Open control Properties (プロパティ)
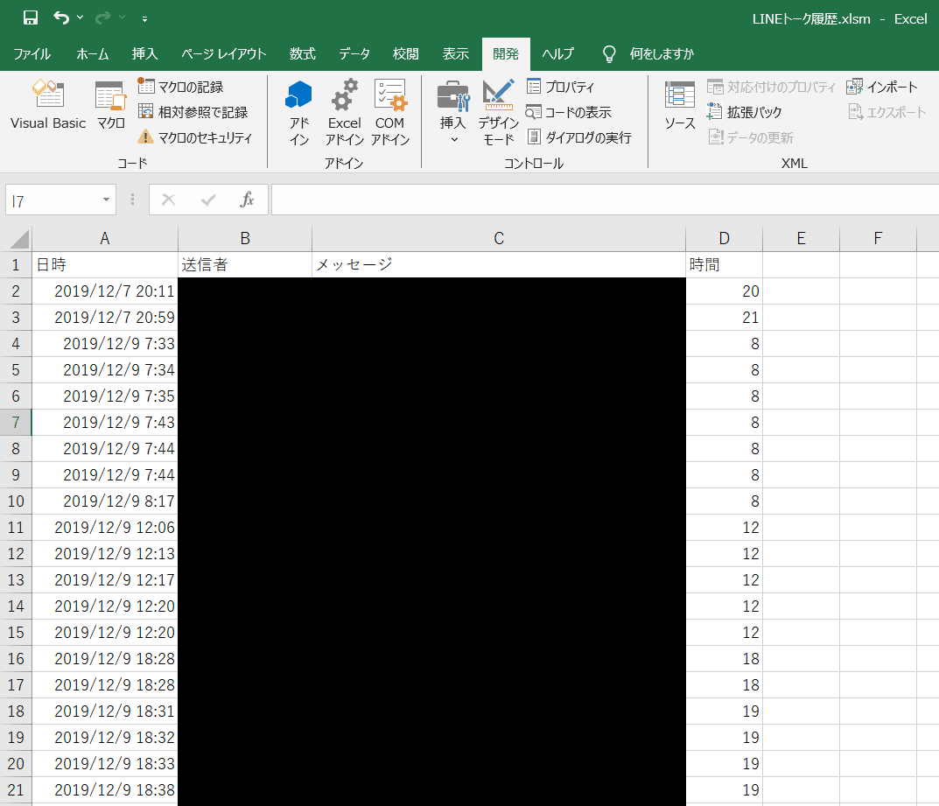This screenshot has width=939, height=806. tap(561, 87)
